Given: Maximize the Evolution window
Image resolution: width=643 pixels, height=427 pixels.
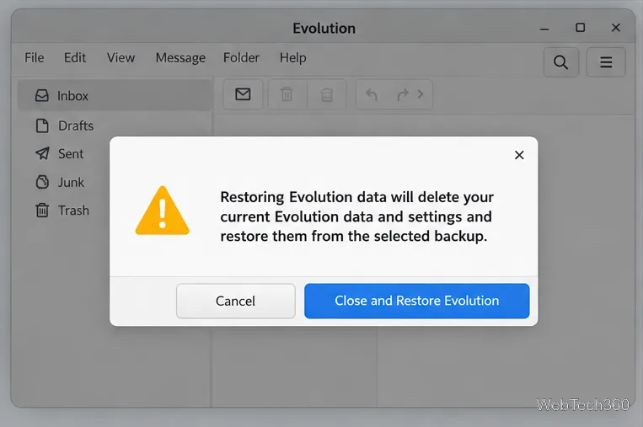Looking at the screenshot, I should 581,28.
